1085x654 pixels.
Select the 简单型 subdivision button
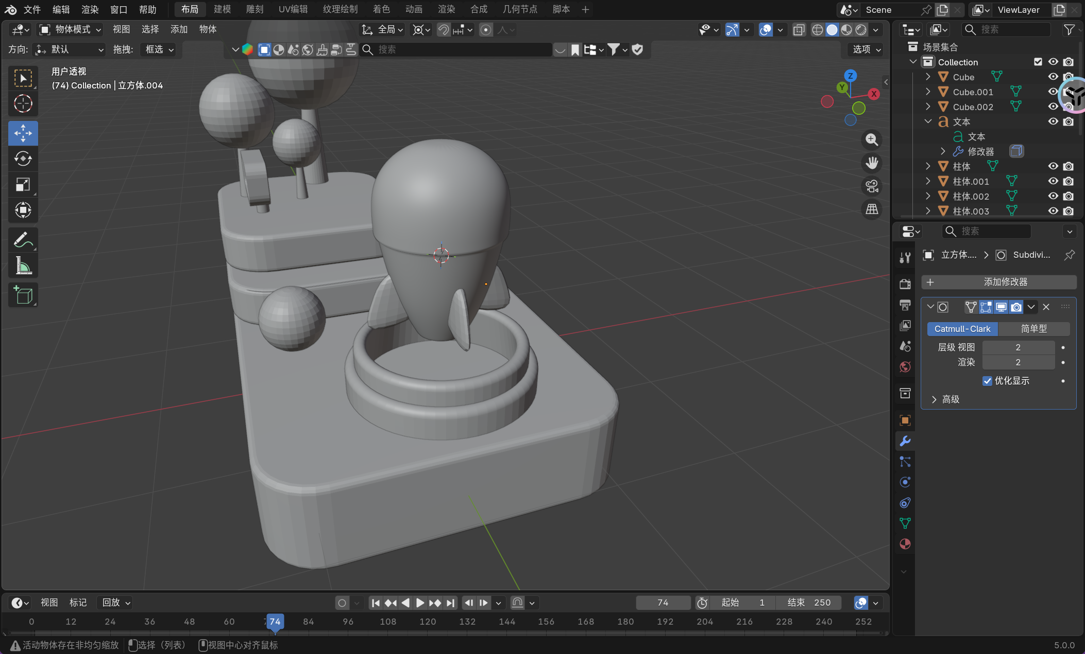(1033, 329)
